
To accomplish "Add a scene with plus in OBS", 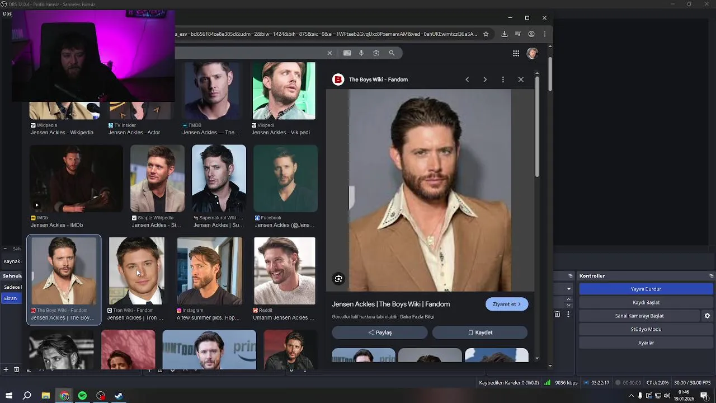I will (x=6, y=369).
